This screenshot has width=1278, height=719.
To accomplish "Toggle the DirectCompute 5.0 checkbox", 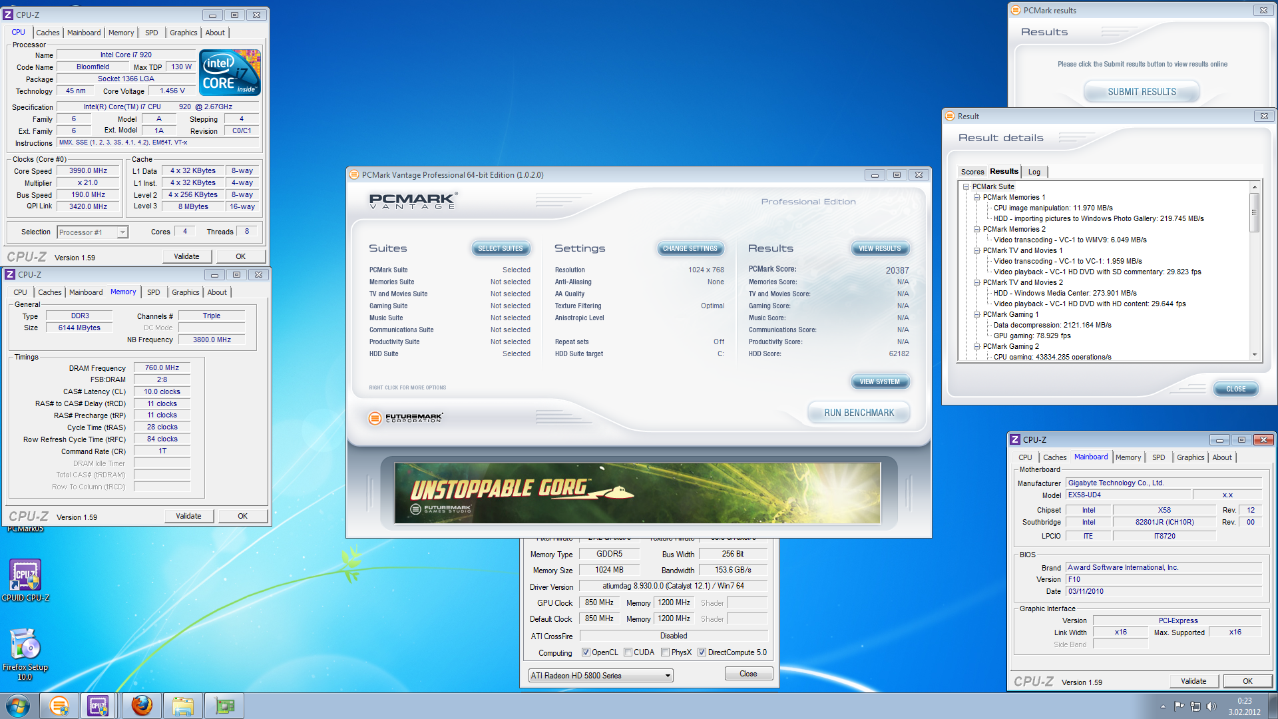I will [x=702, y=652].
